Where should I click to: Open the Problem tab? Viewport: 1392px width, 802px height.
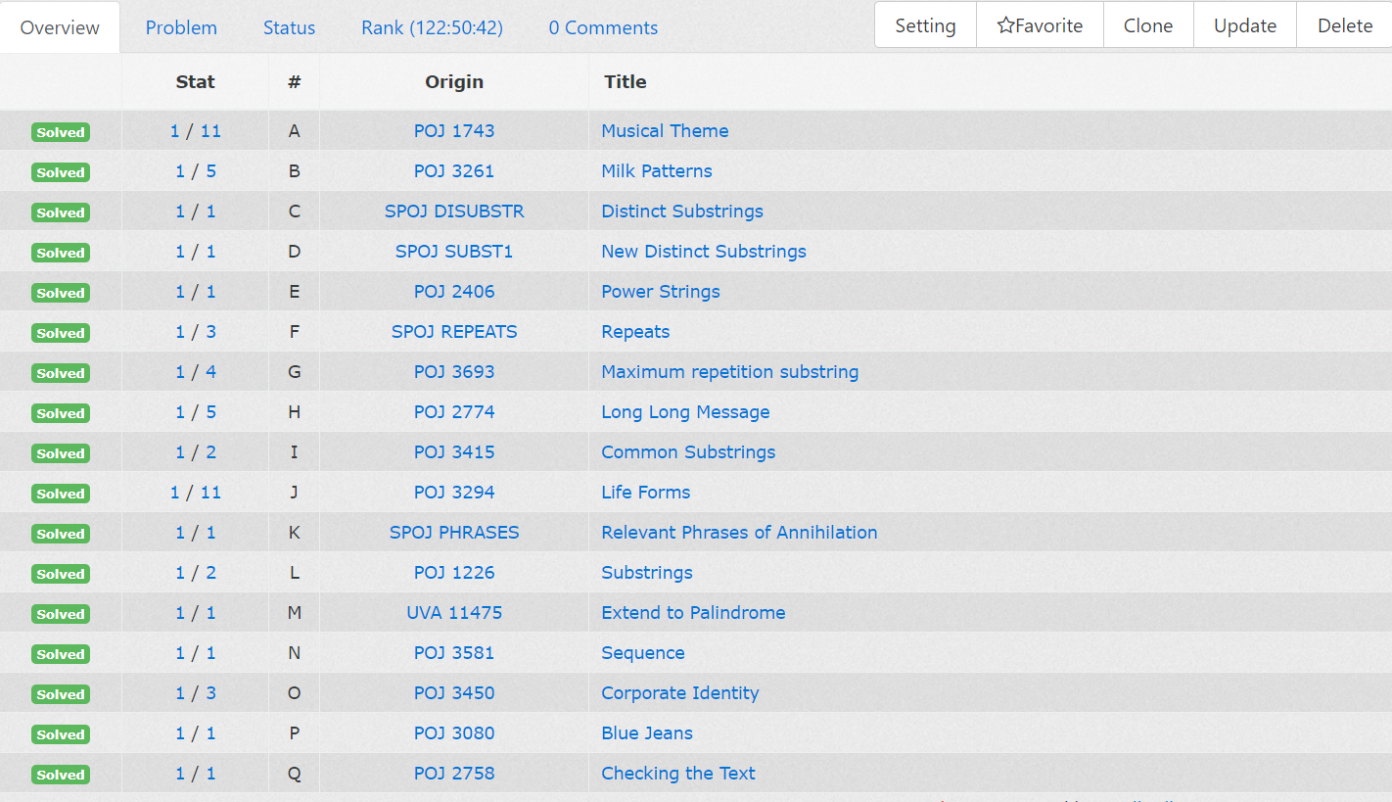[181, 27]
